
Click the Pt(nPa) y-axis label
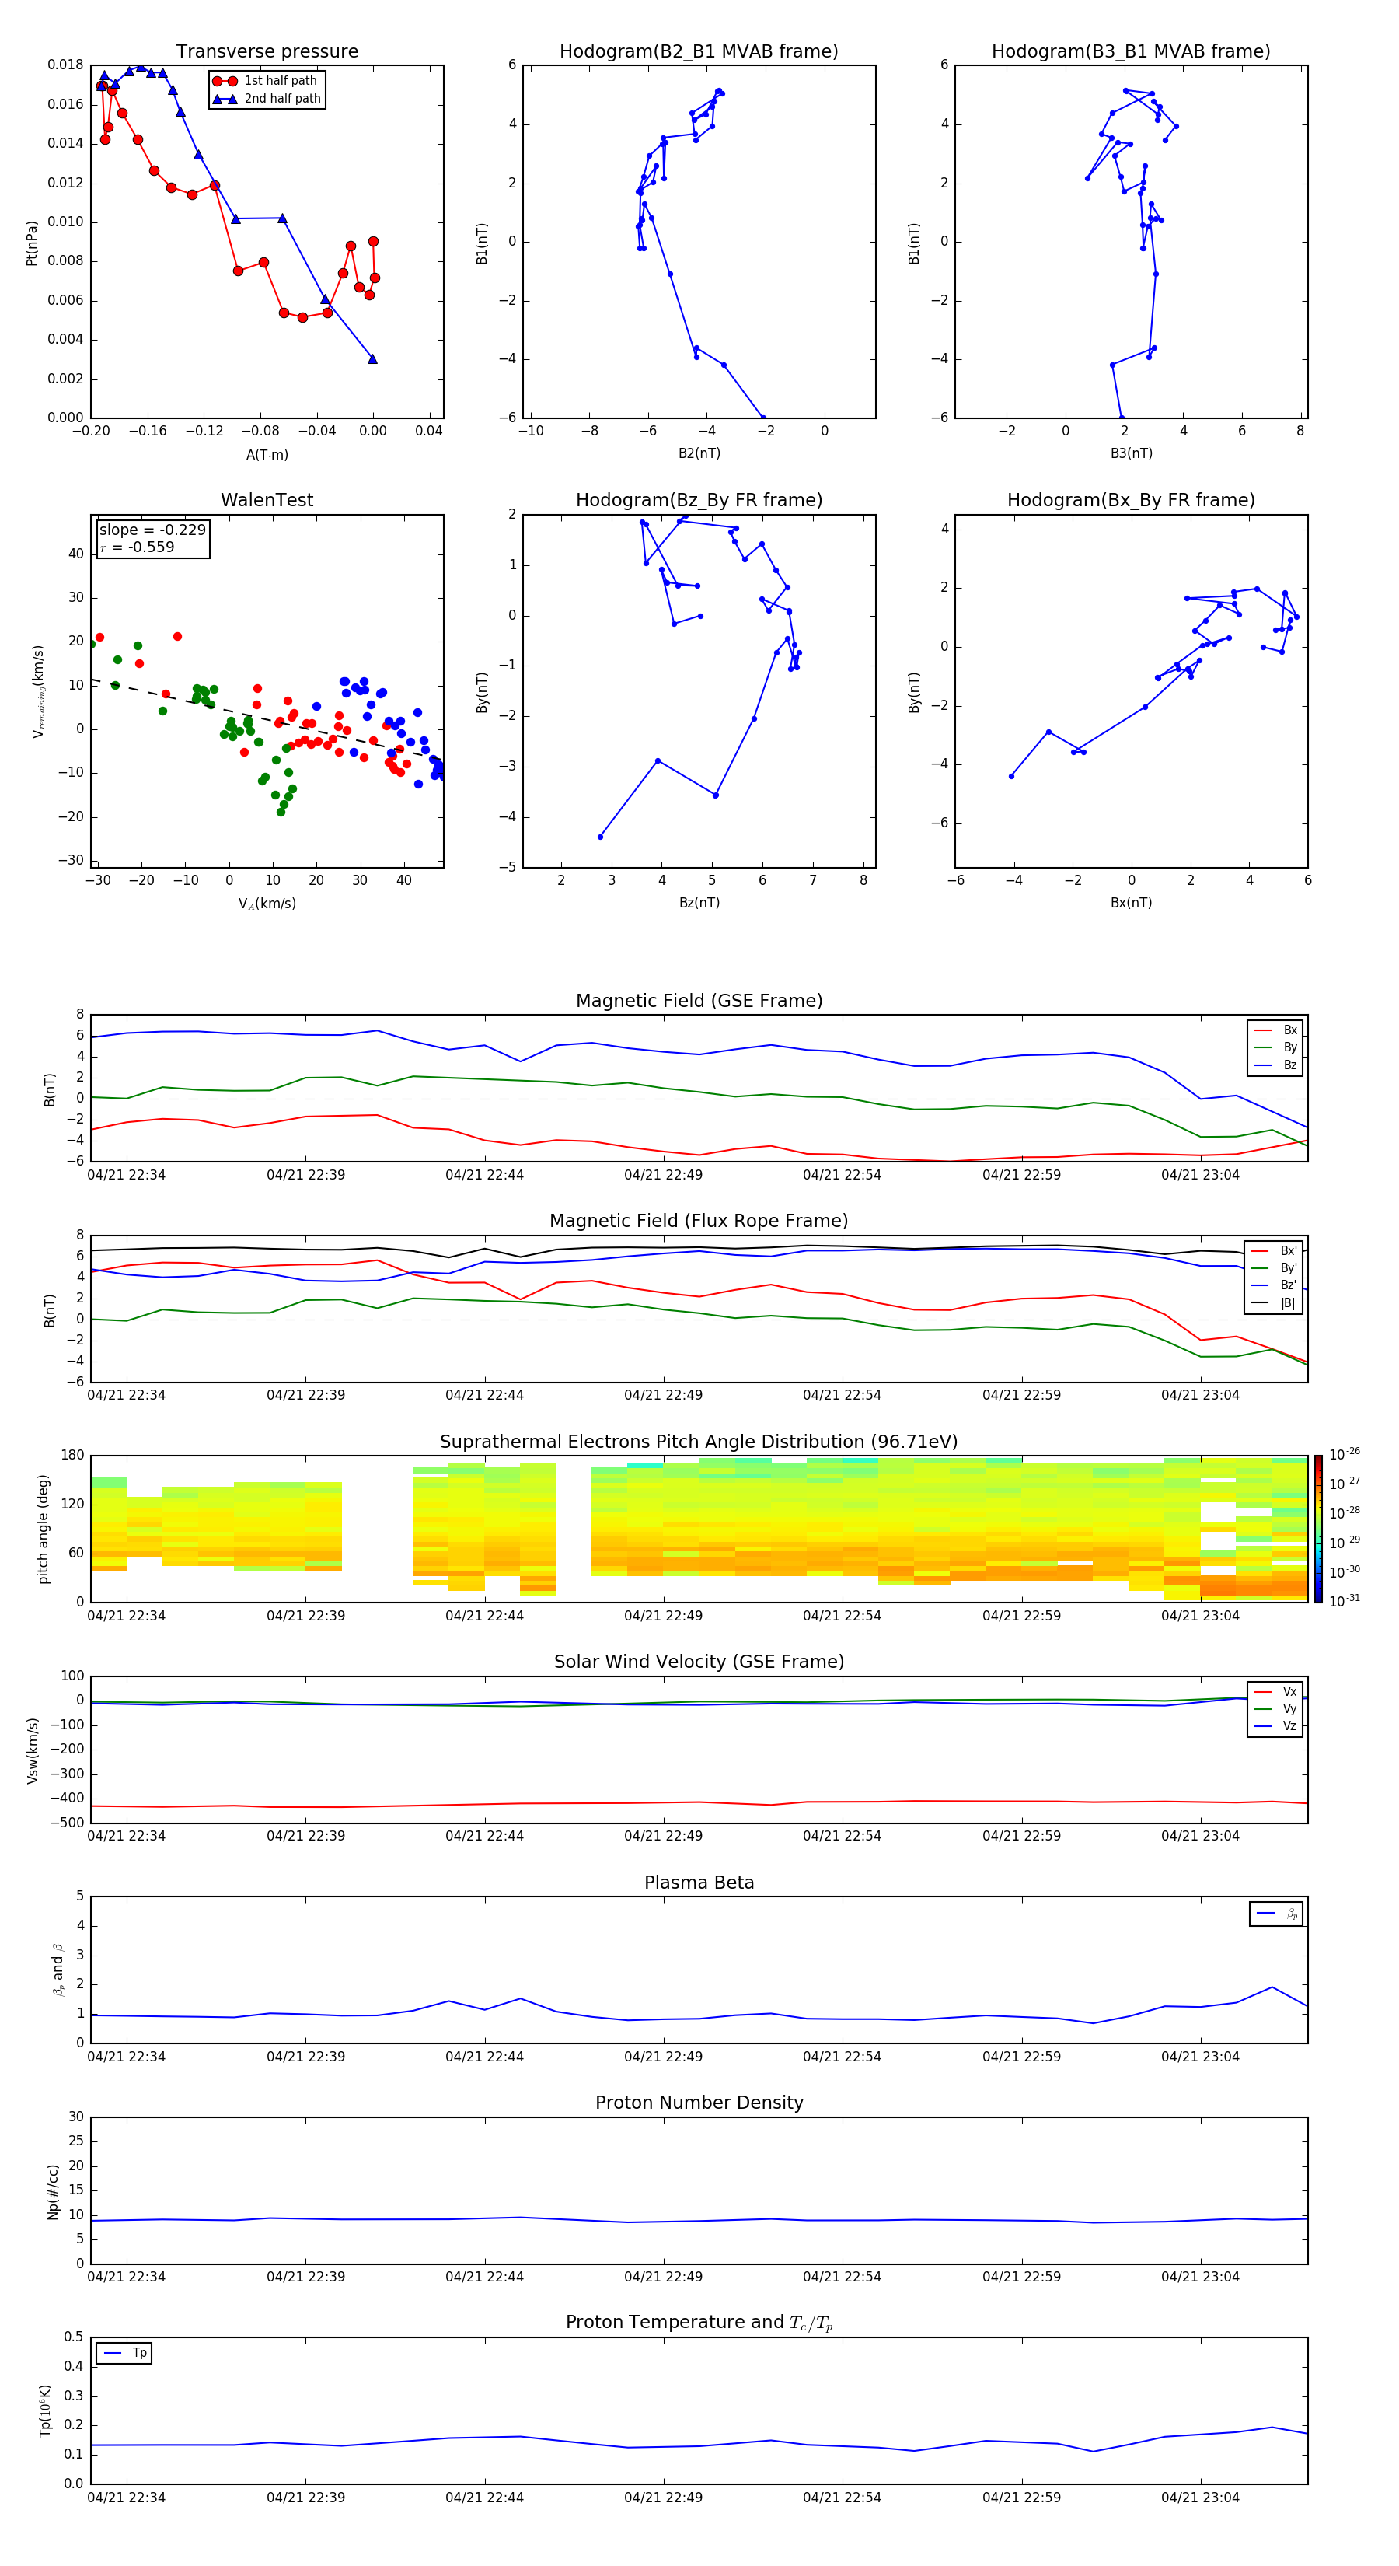(x=31, y=243)
